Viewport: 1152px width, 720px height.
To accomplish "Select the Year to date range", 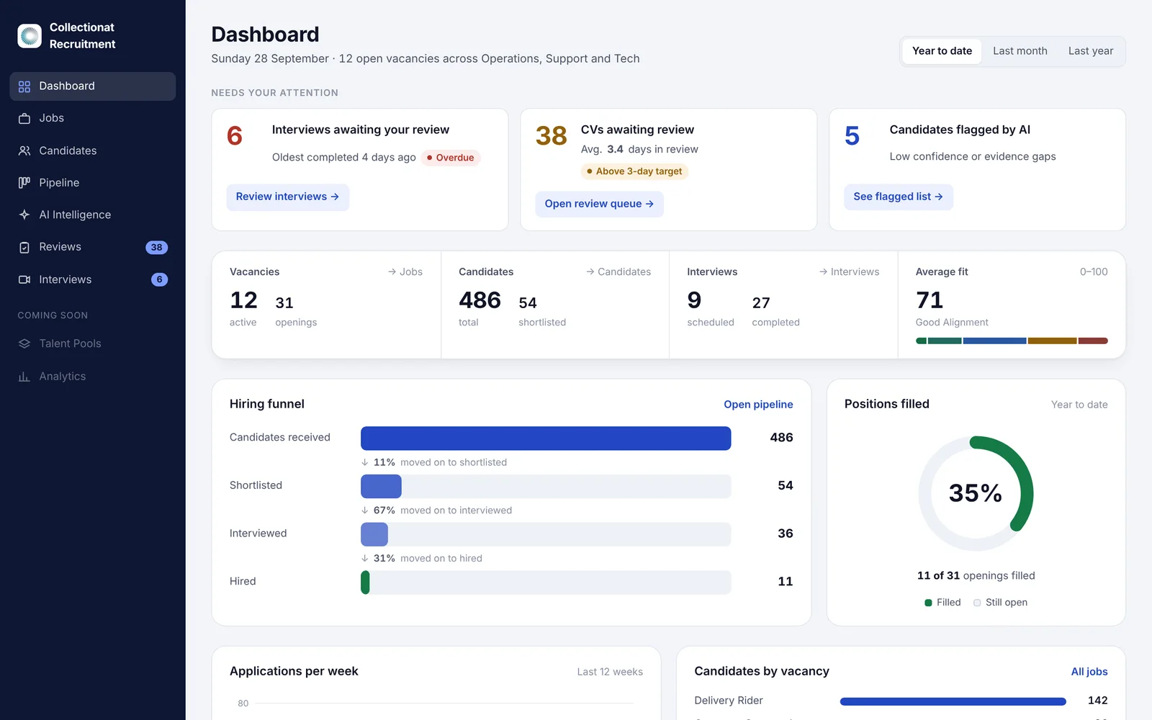I will pos(942,51).
